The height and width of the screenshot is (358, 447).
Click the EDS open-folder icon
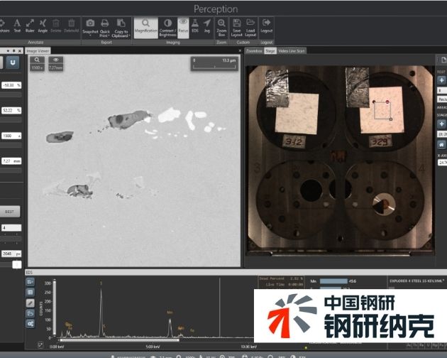(x=31, y=313)
